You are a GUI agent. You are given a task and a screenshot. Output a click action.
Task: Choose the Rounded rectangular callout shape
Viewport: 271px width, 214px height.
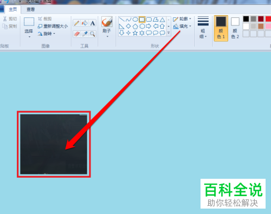(149, 33)
